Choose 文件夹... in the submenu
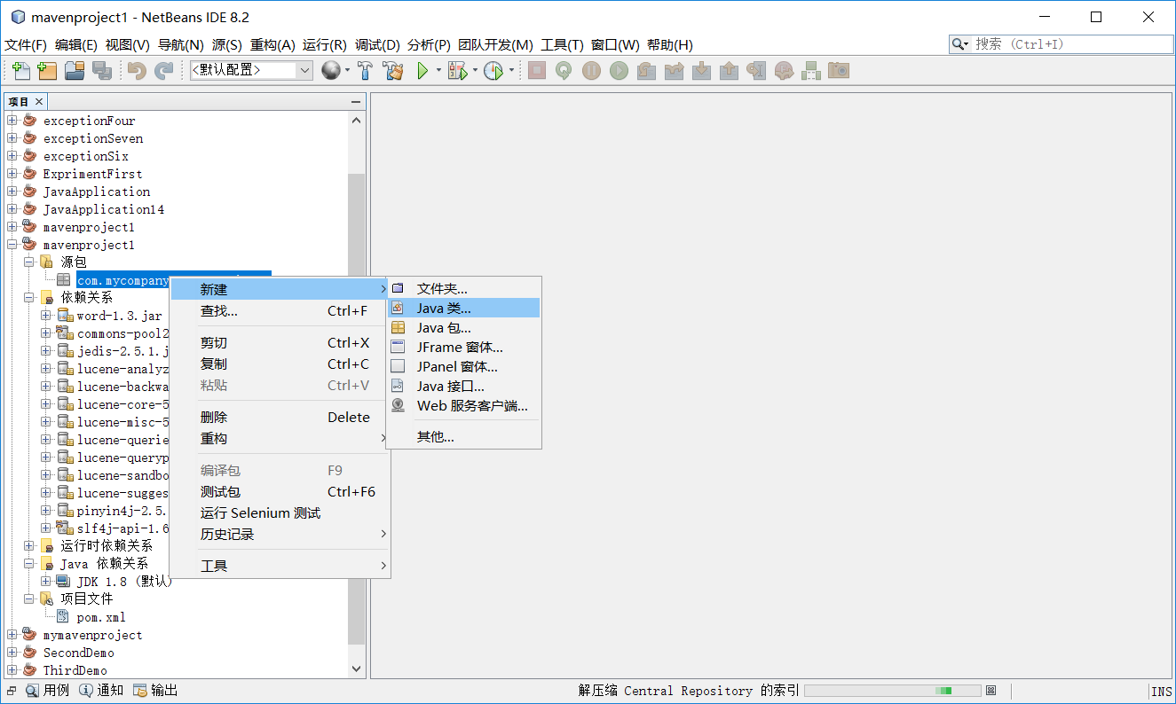 click(463, 289)
